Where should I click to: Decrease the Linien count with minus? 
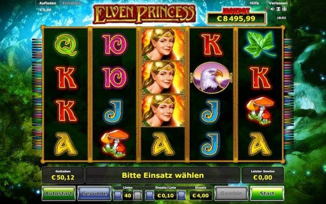(117, 196)
